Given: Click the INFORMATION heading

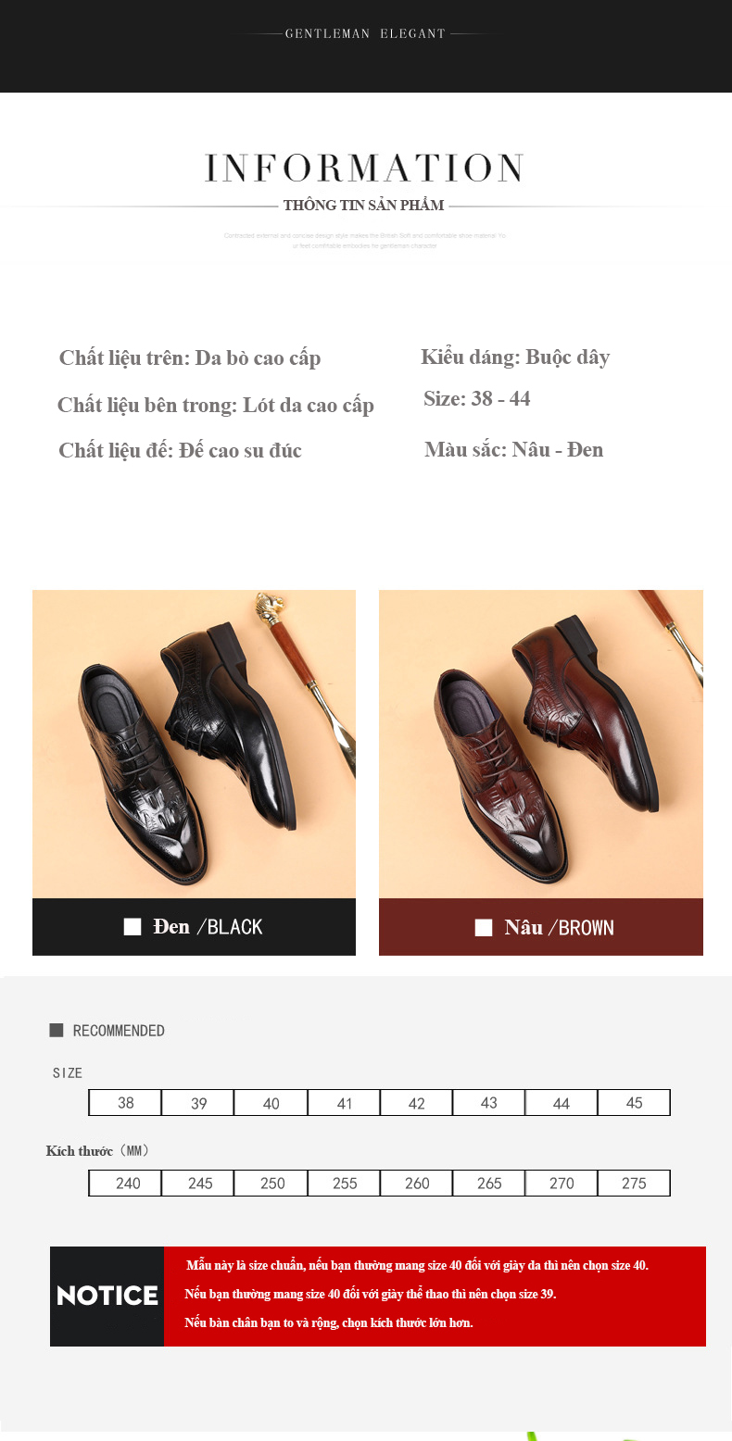Looking at the screenshot, I should [x=364, y=169].
